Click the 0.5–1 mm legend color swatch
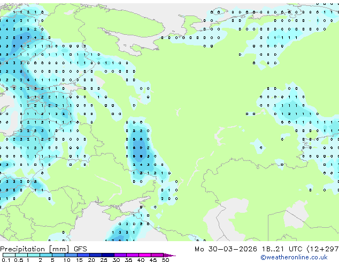Screen dimensions: 339x262 click(x=21, y=255)
